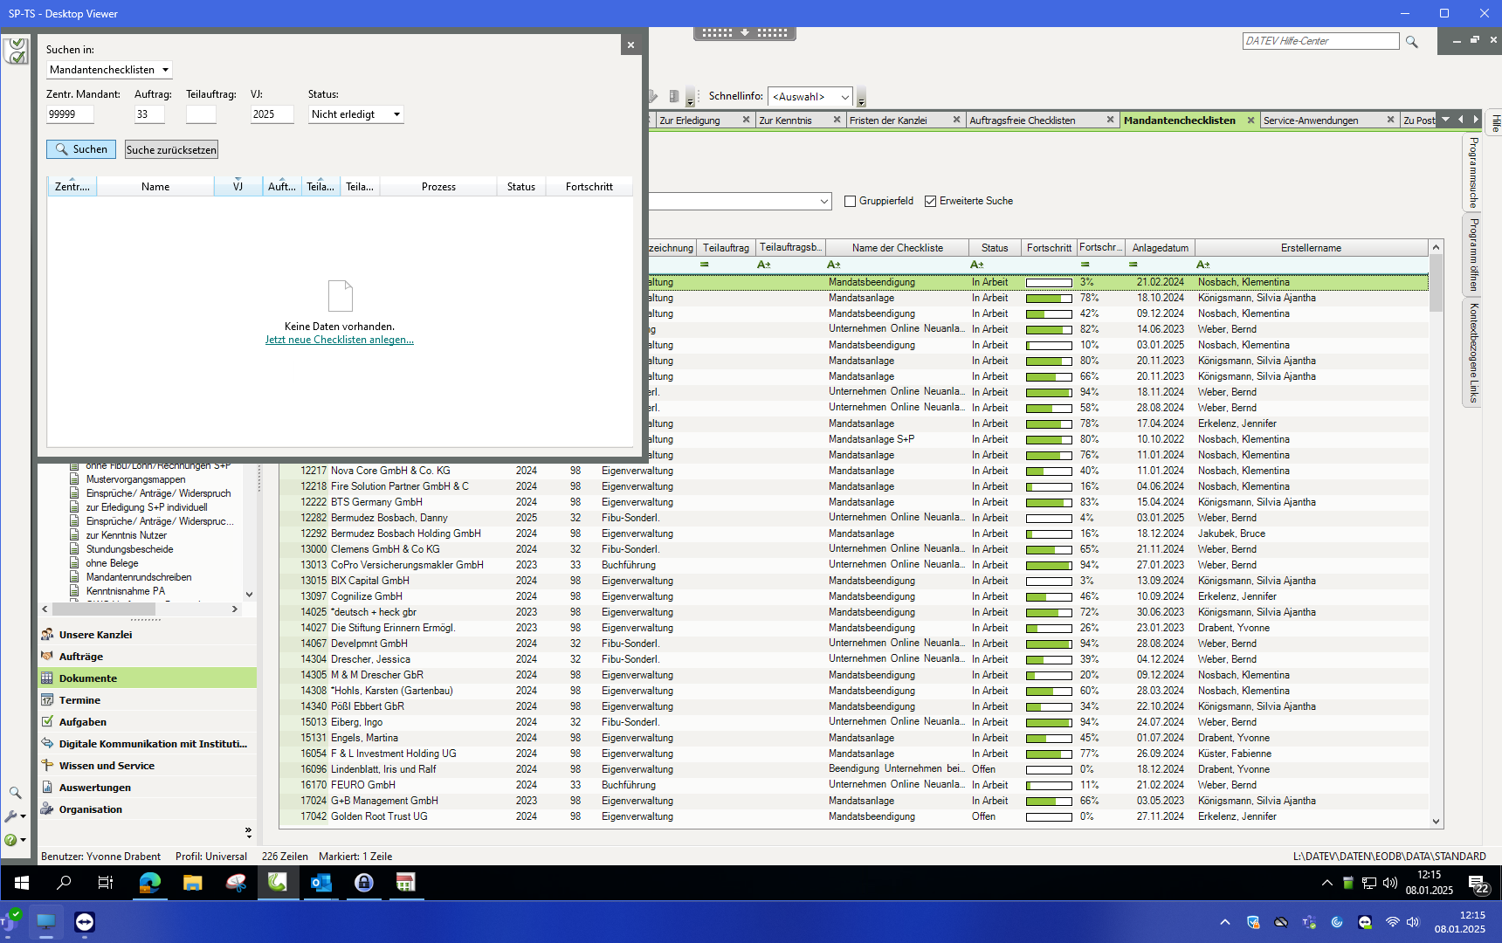The height and width of the screenshot is (943, 1502).
Task: Click Jetzt neue Checklisten anlegen link
Action: point(339,340)
